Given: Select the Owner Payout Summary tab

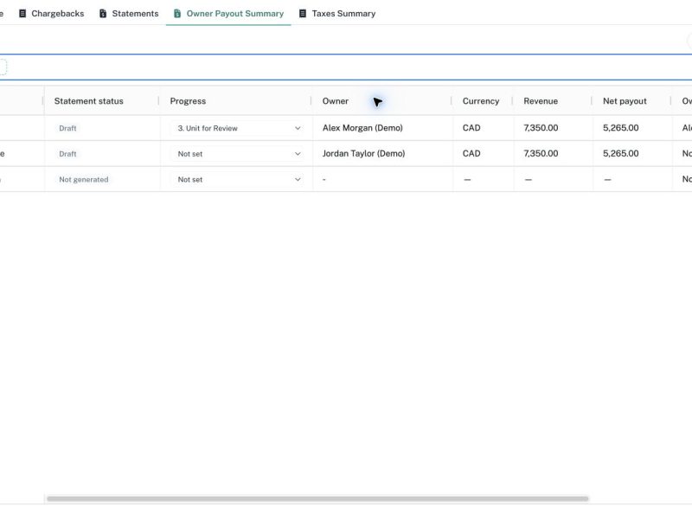Looking at the screenshot, I should pos(228,14).
